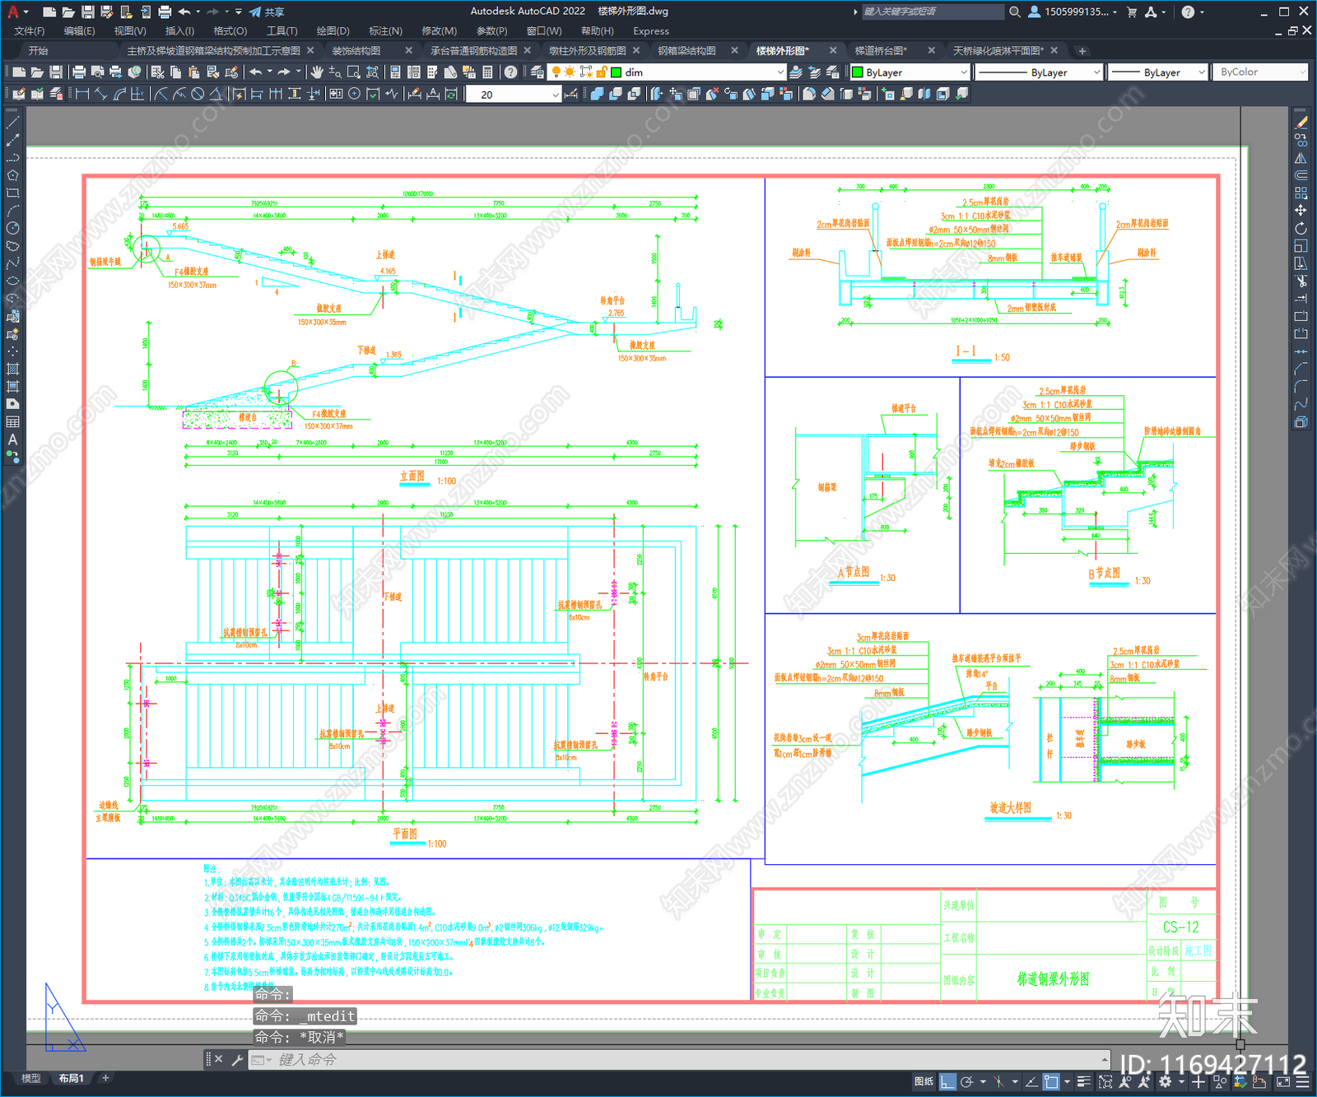Click the Help question mark toolbar icon

[511, 72]
